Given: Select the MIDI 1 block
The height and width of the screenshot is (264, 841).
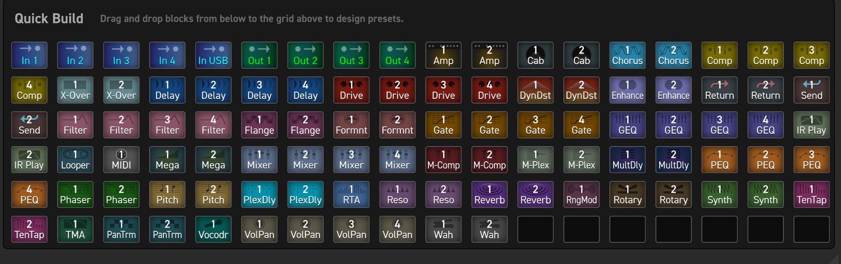Looking at the screenshot, I should 121,160.
